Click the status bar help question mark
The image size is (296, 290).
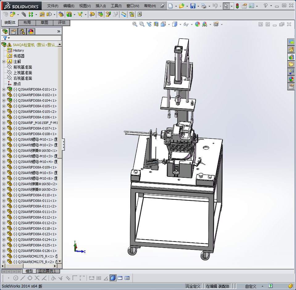(270, 286)
